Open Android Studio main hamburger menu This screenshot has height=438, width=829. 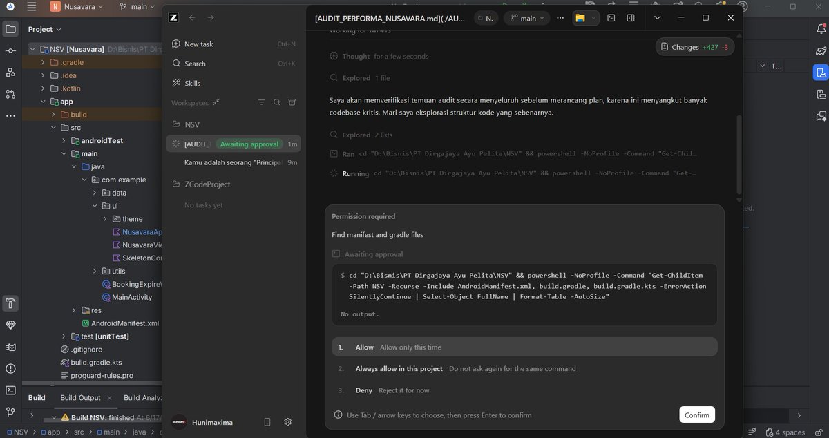[x=31, y=7]
